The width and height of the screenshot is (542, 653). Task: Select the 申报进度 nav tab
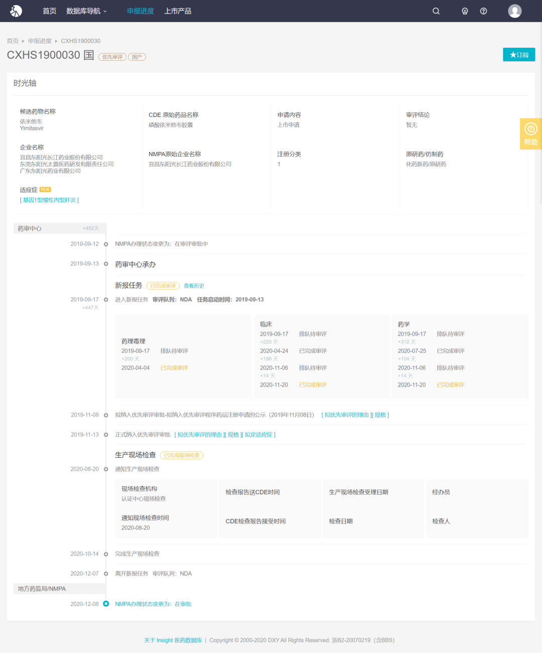point(141,11)
